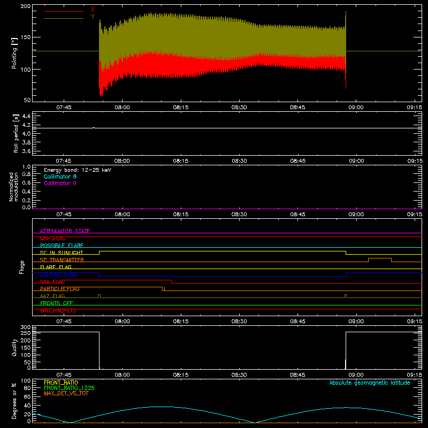Click the first geomagnetic latitude peak near 08:10
The width and height of the screenshot is (428, 428).
pos(162,407)
